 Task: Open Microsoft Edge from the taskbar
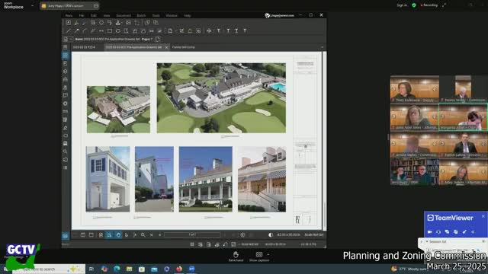(x=117, y=269)
